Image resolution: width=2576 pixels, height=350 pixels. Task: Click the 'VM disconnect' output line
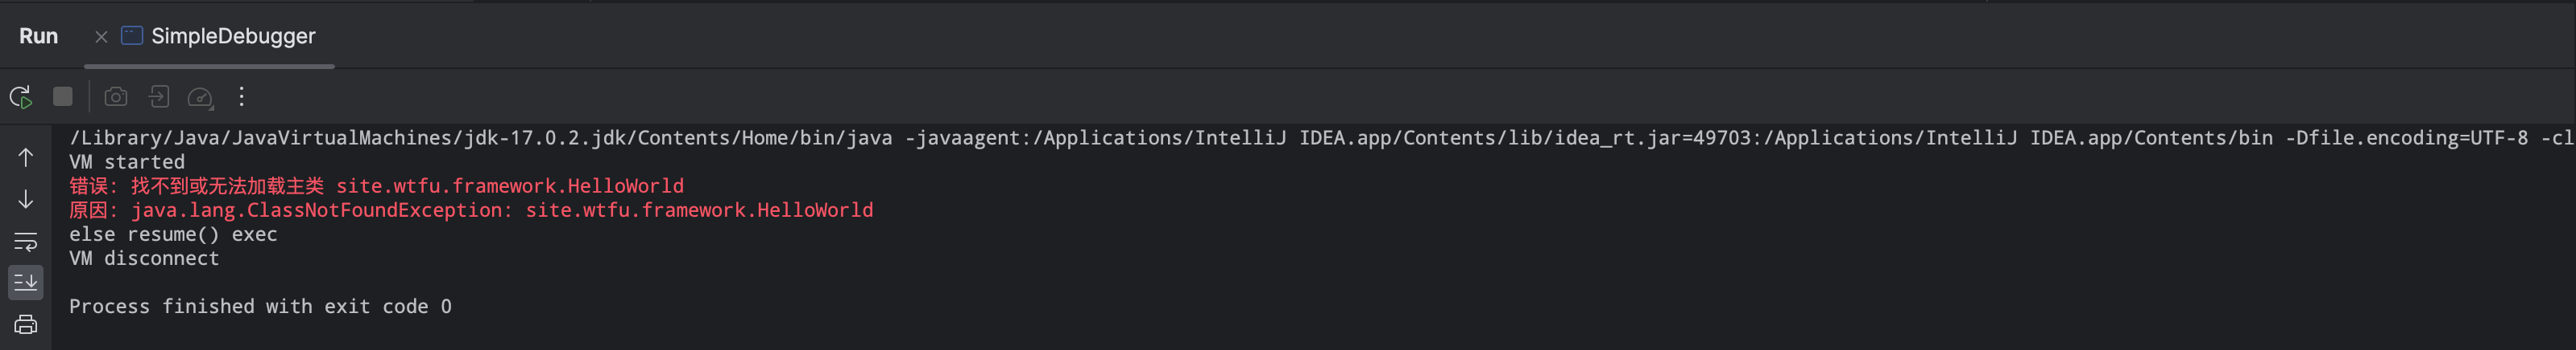click(x=144, y=258)
